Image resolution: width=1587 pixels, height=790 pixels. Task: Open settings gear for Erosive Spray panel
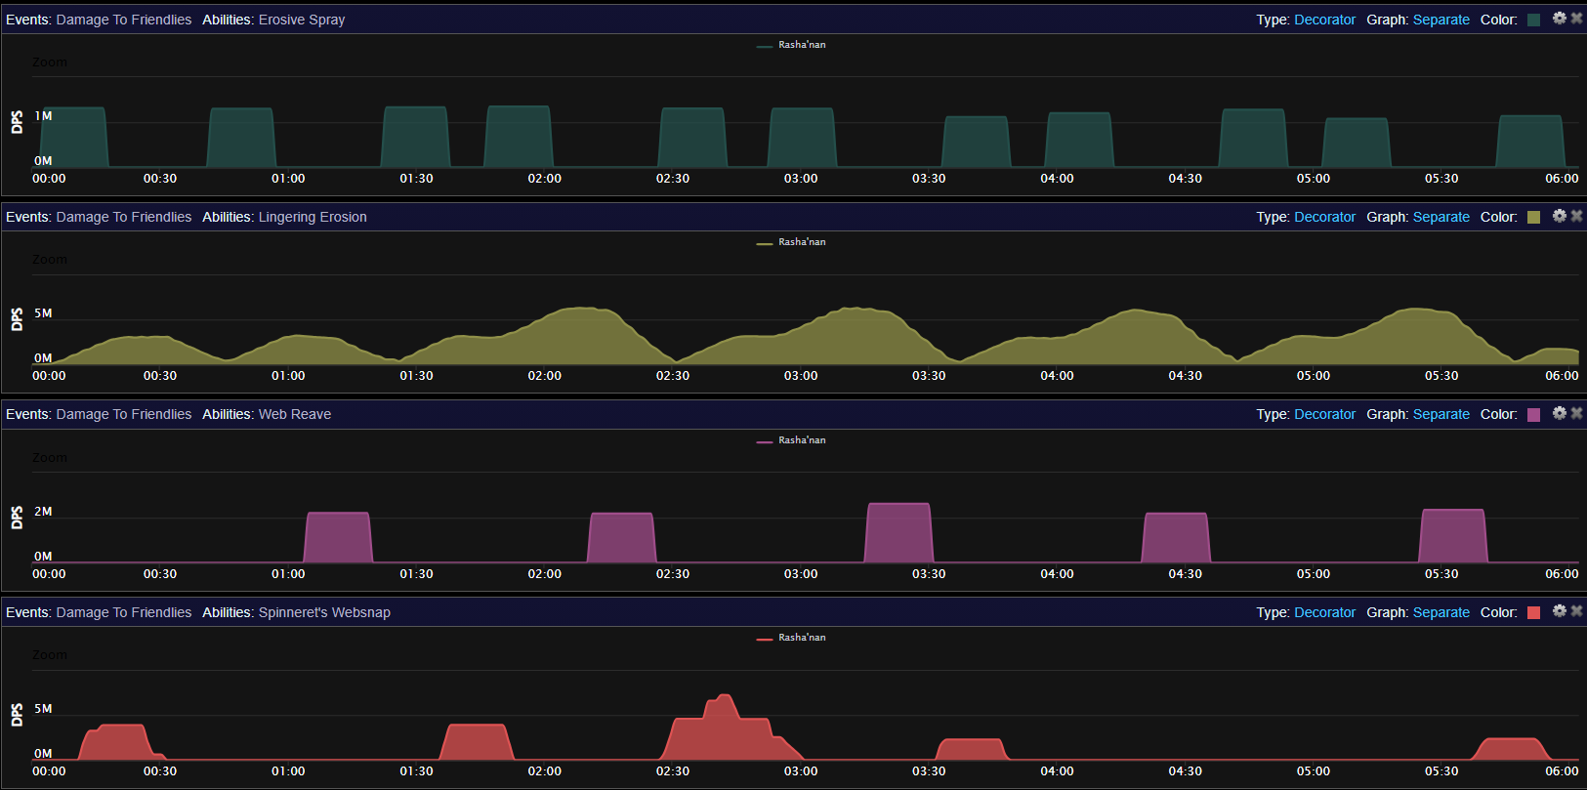(1560, 19)
